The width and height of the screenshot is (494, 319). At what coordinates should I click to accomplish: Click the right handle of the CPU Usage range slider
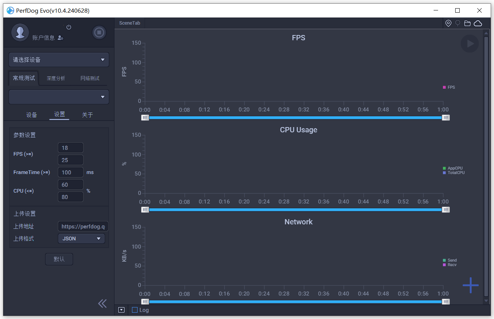pos(446,210)
